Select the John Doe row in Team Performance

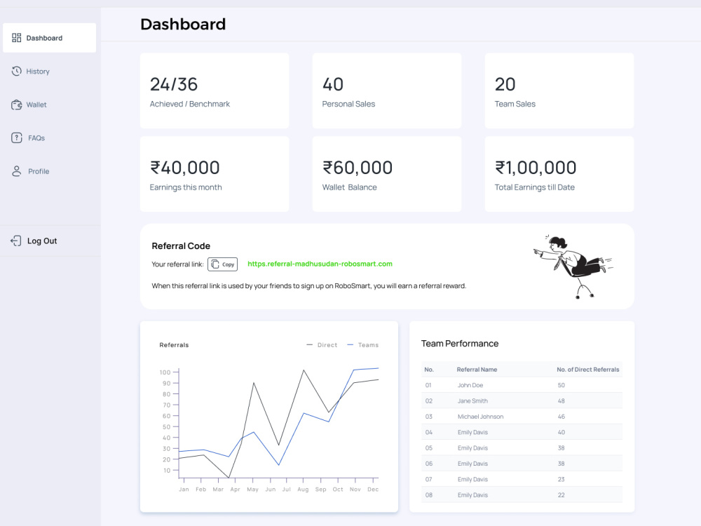point(522,385)
